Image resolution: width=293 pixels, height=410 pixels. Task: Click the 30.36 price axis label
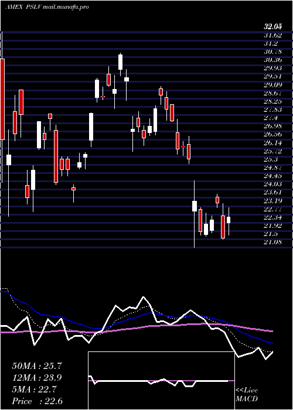(273, 60)
